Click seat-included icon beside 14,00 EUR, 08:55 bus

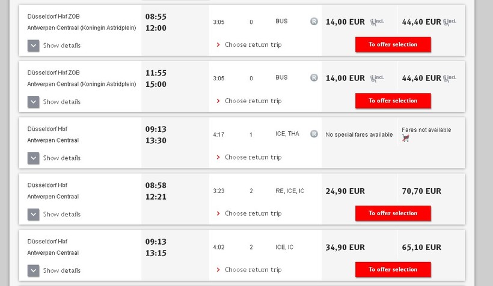tap(377, 22)
